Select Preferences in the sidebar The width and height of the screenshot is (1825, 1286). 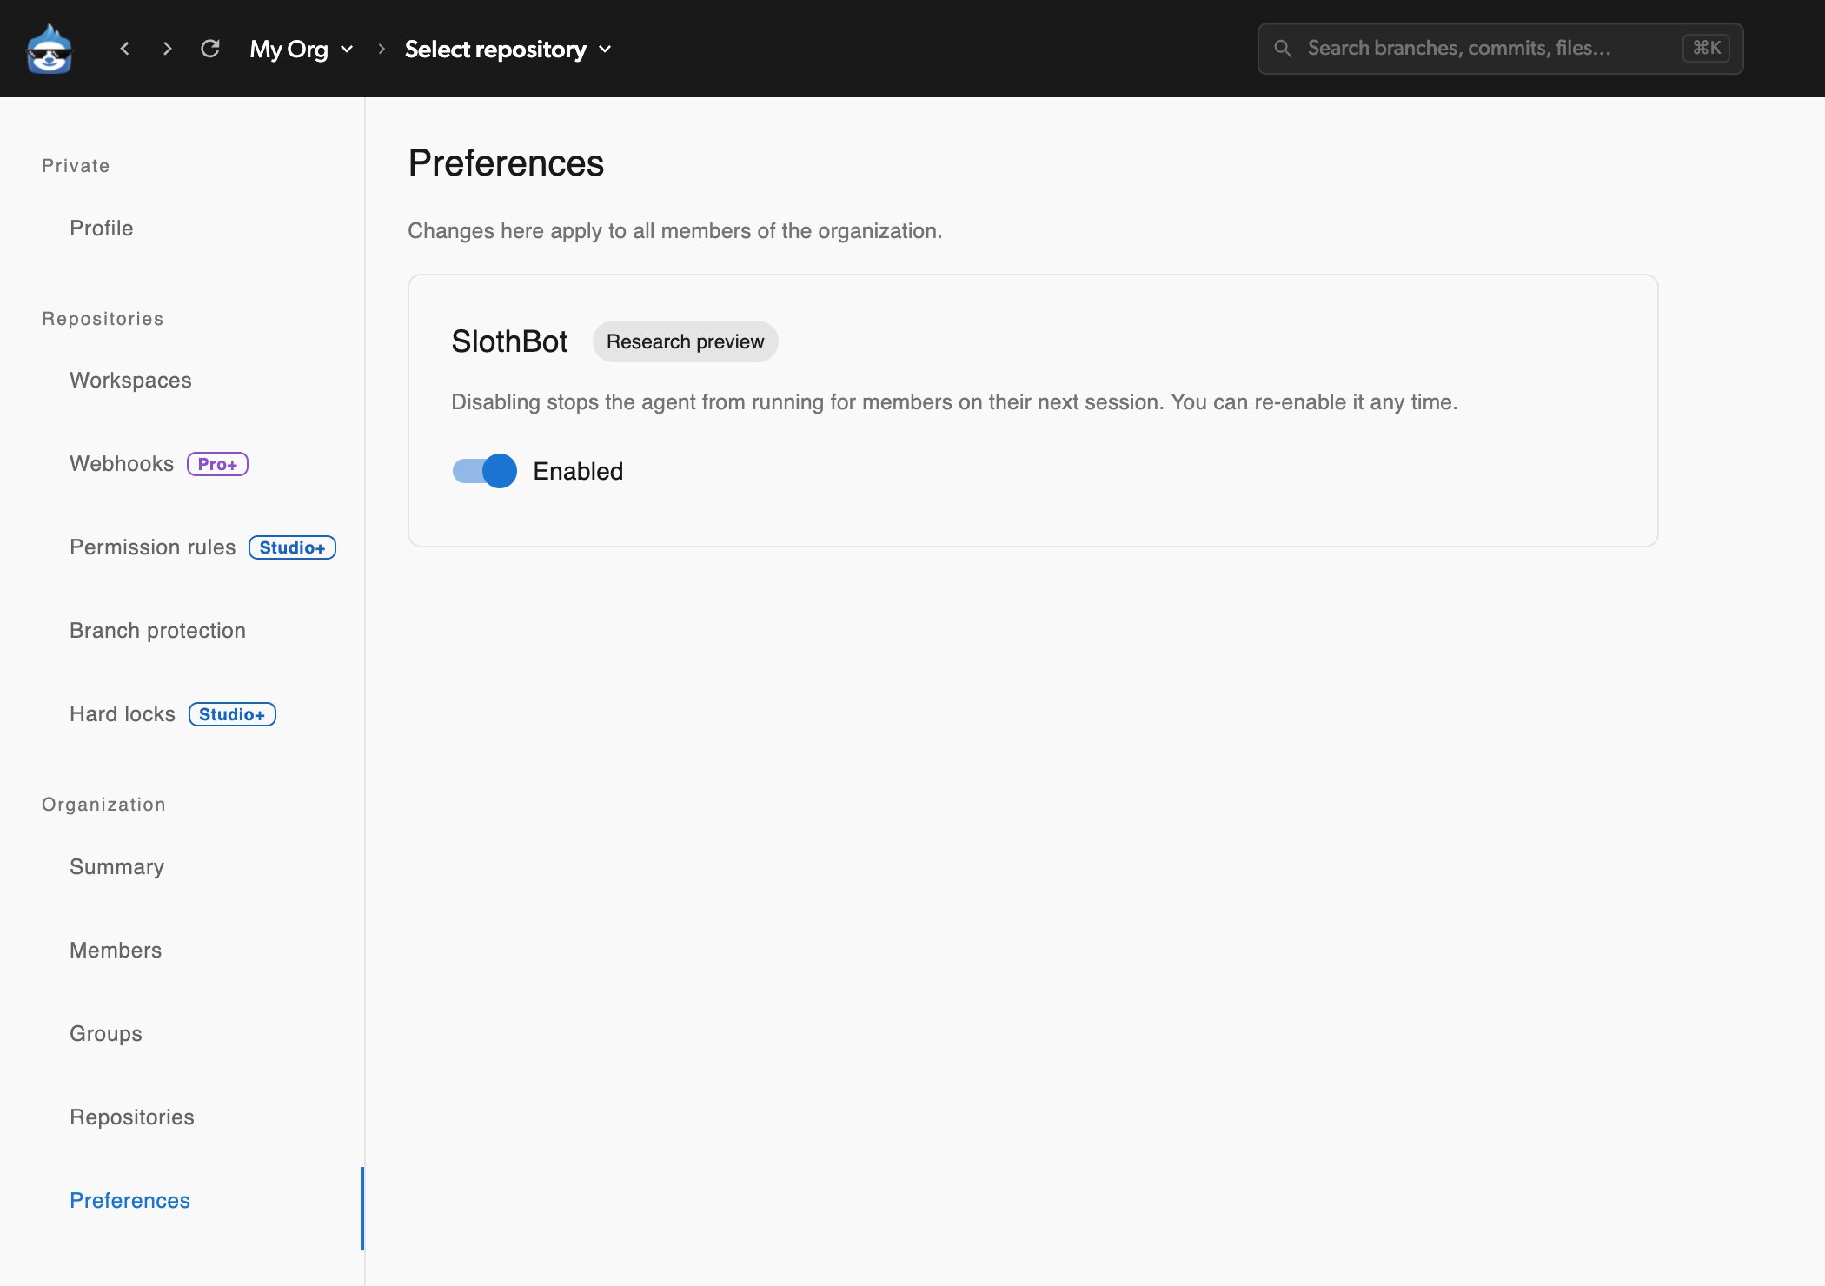pos(129,1200)
